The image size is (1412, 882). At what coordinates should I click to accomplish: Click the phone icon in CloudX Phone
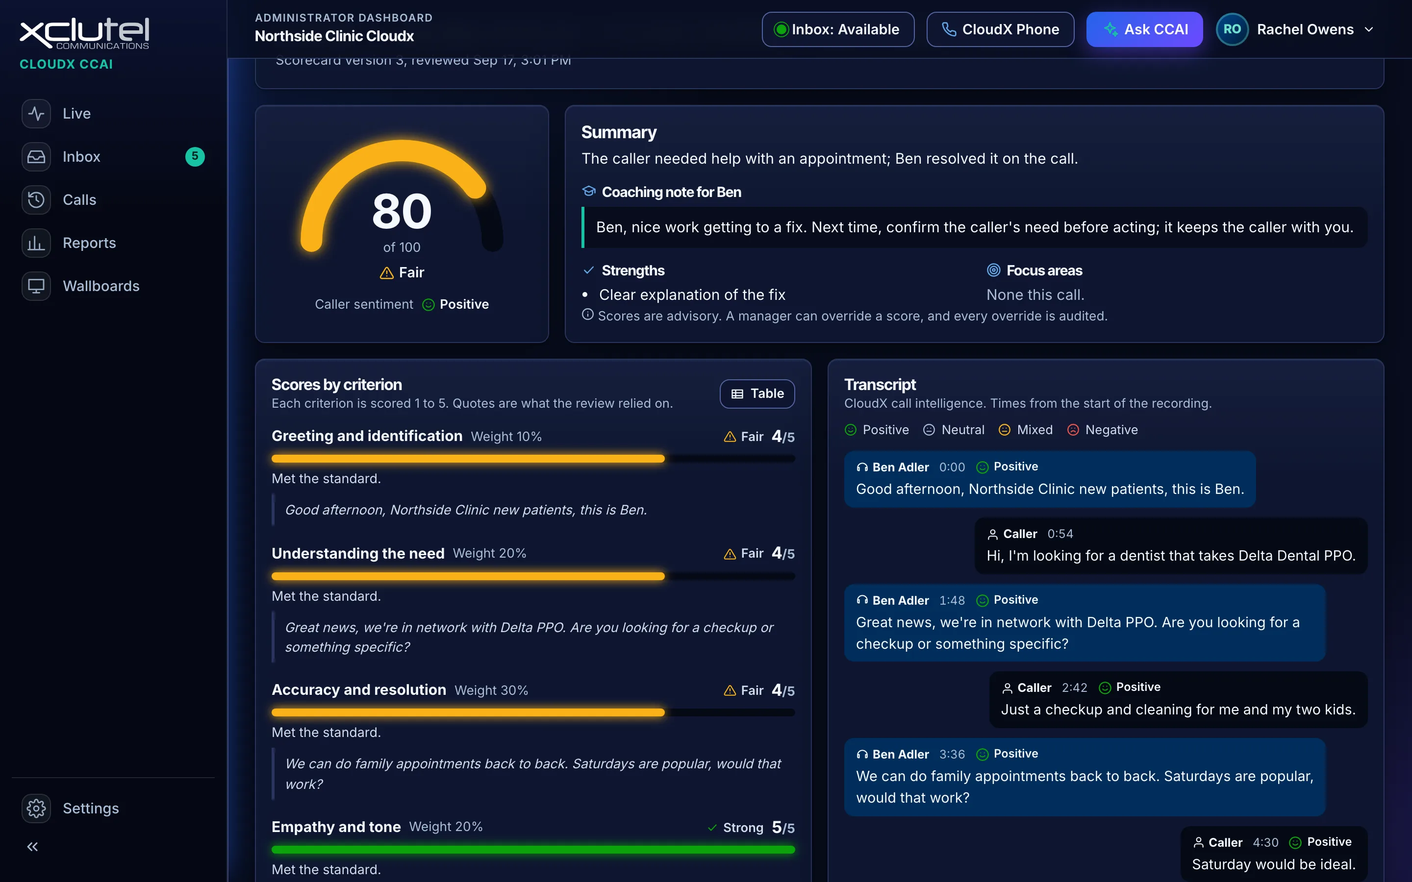(949, 29)
